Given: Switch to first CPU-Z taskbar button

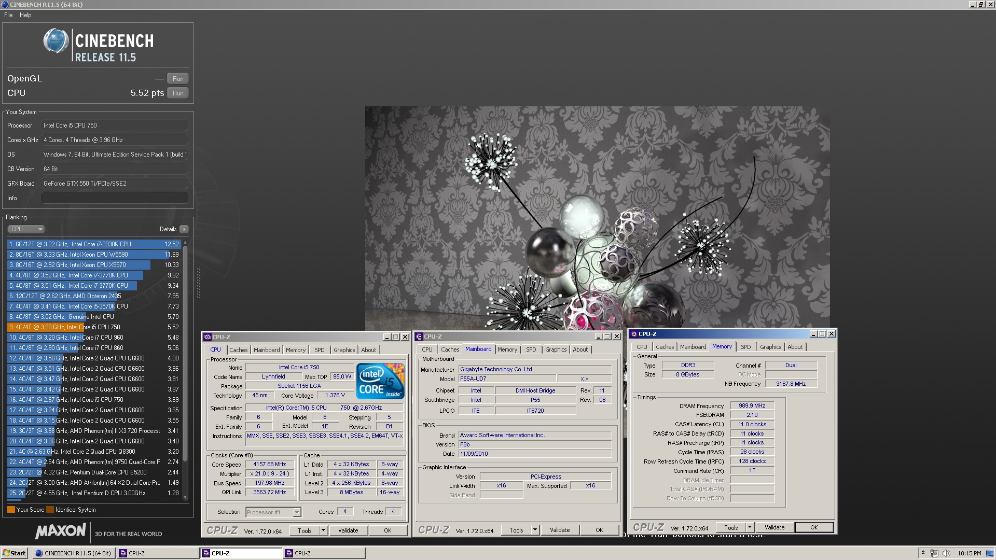Looking at the screenshot, I should click(157, 553).
